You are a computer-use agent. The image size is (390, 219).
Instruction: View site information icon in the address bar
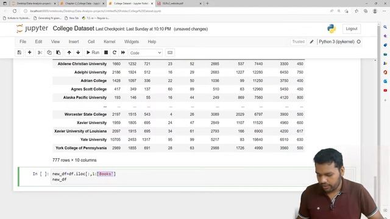(26, 11)
